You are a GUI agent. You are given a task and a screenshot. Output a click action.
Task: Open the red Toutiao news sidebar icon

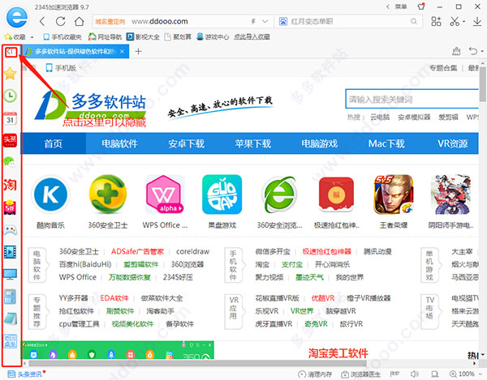[x=10, y=140]
